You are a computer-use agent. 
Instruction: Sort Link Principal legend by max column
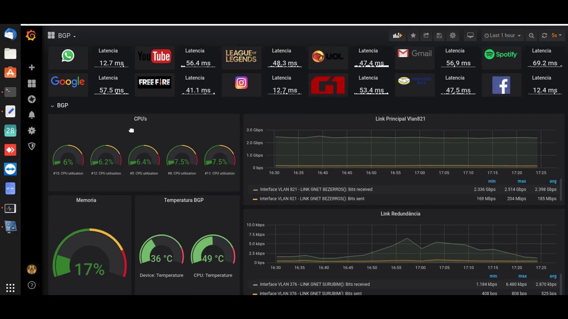(521, 181)
